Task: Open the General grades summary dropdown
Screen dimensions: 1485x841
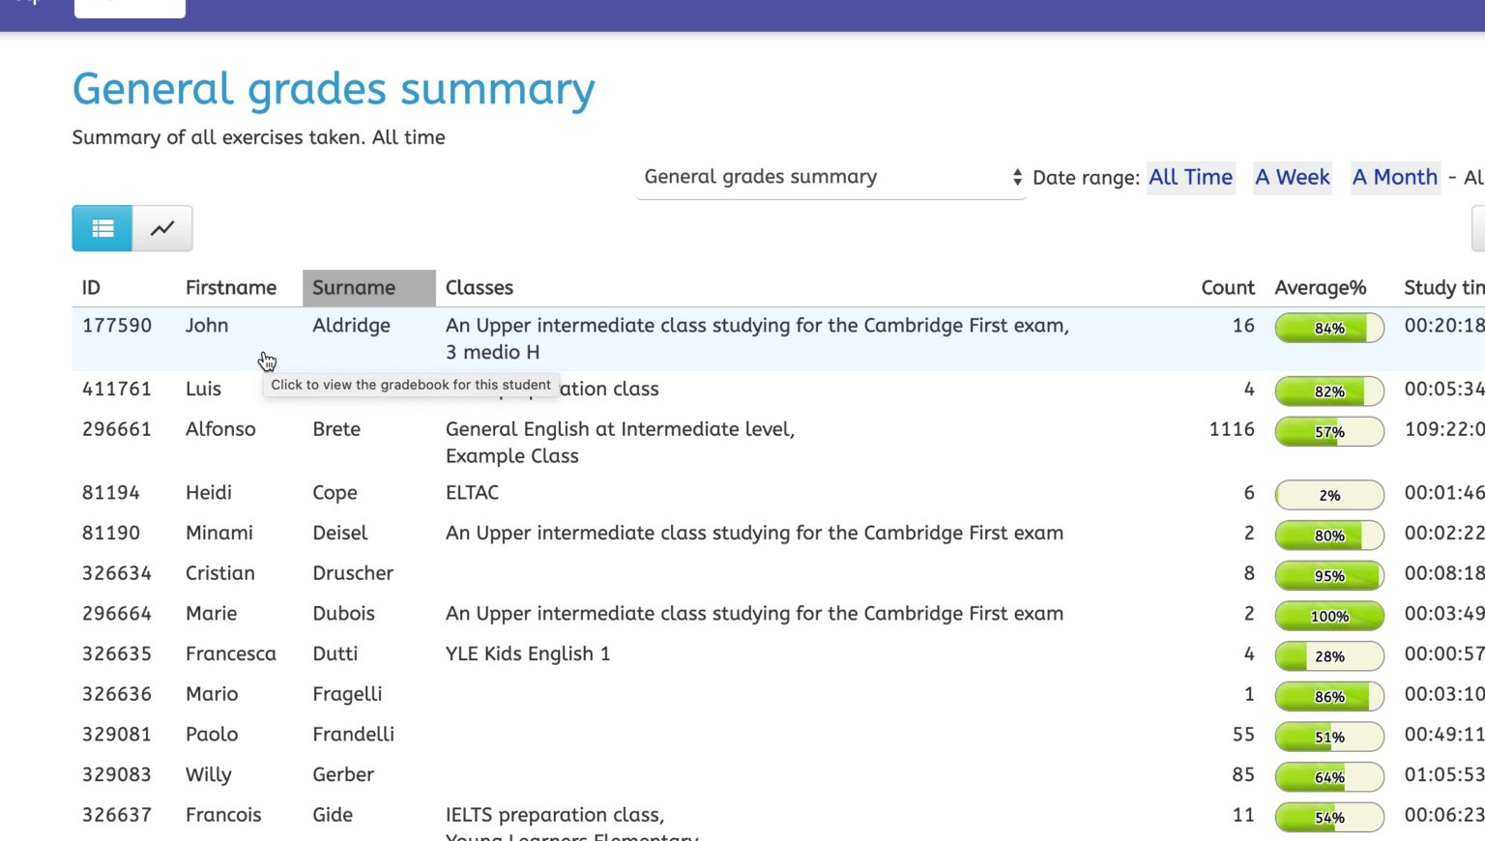Action: click(x=830, y=177)
